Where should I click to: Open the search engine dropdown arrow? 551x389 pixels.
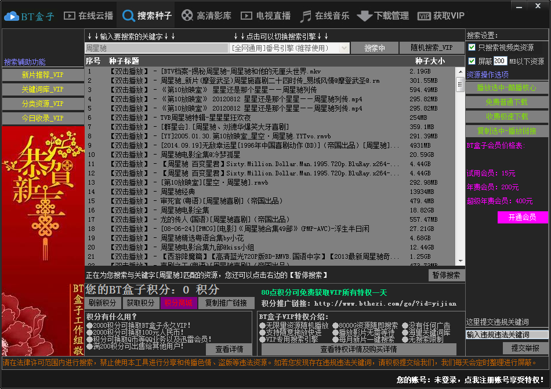pos(344,48)
